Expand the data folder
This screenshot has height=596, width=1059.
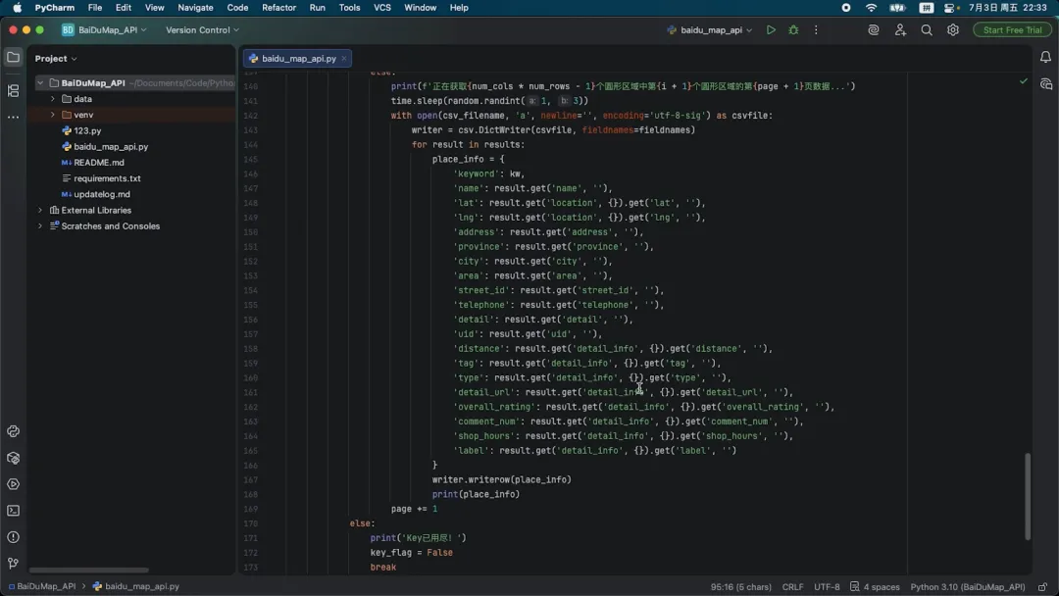[53, 99]
